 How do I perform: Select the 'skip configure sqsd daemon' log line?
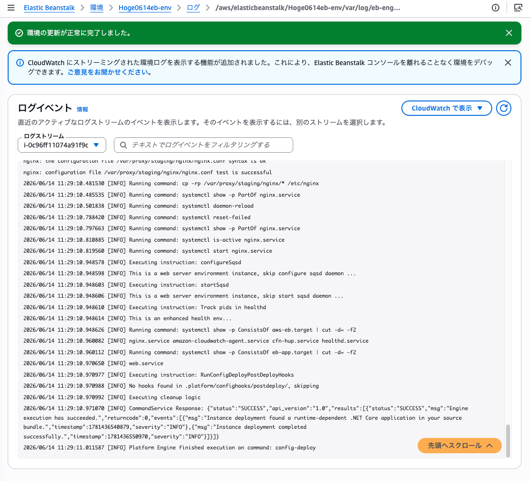[189, 273]
